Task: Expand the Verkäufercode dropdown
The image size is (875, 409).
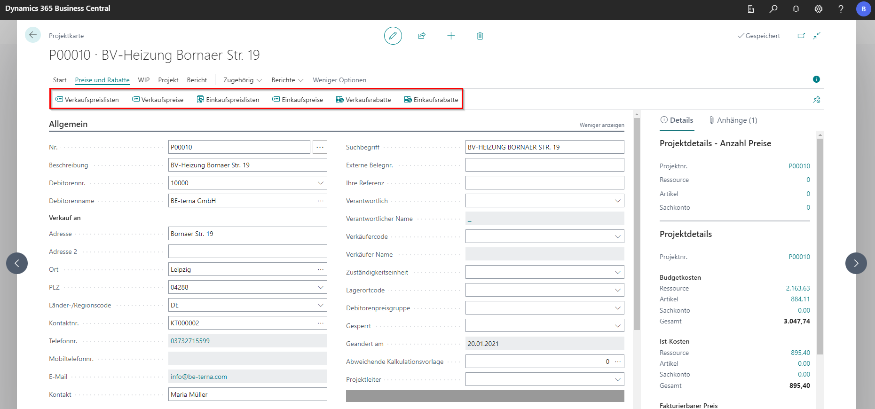Action: tap(617, 236)
